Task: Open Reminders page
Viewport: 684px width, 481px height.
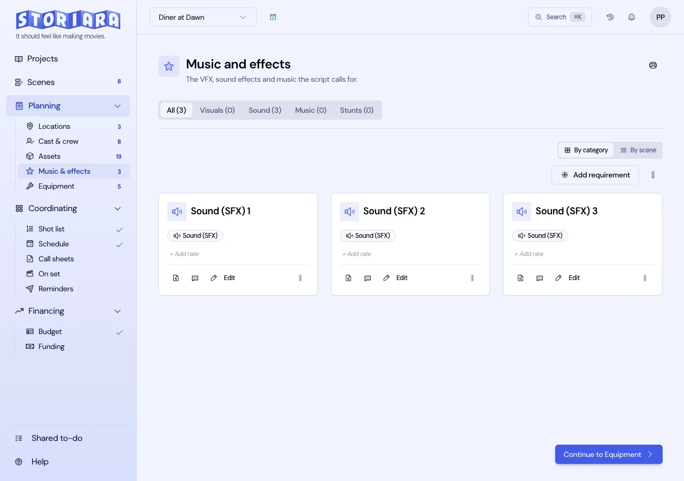Action: pos(74,289)
